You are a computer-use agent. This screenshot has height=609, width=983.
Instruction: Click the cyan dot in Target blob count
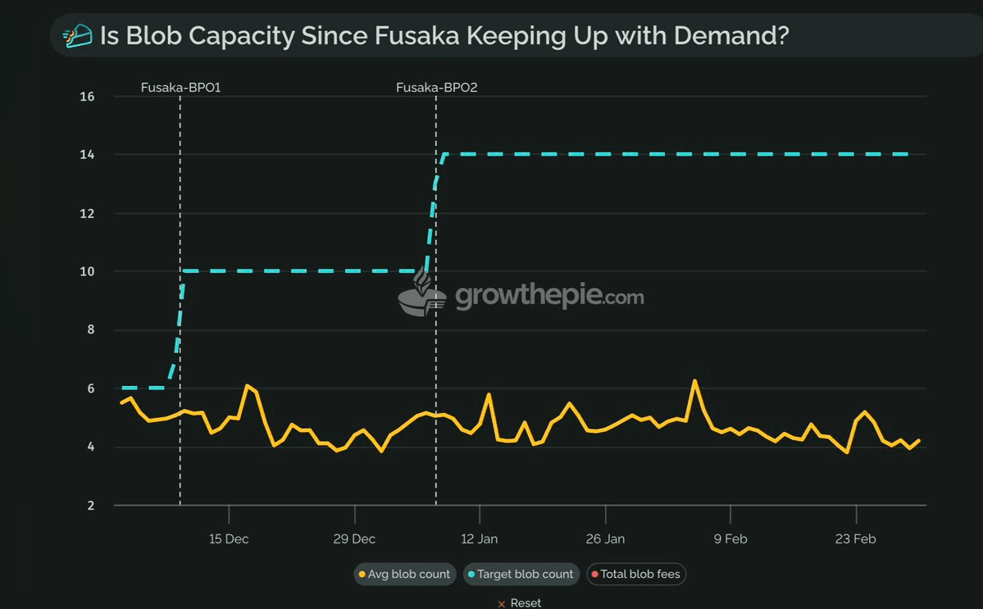(471, 575)
